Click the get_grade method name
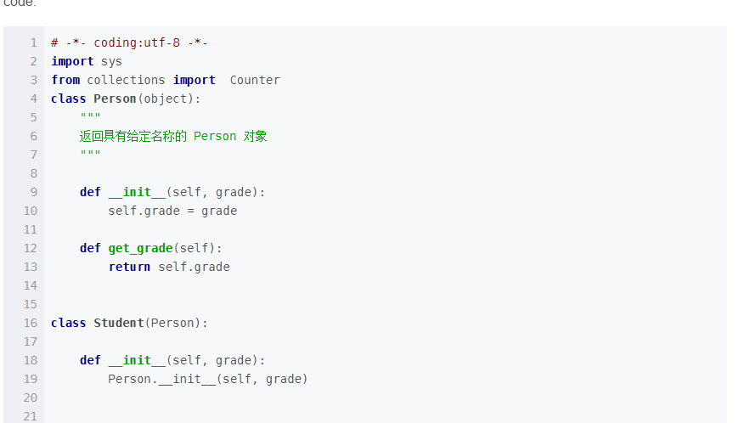 click(x=140, y=248)
